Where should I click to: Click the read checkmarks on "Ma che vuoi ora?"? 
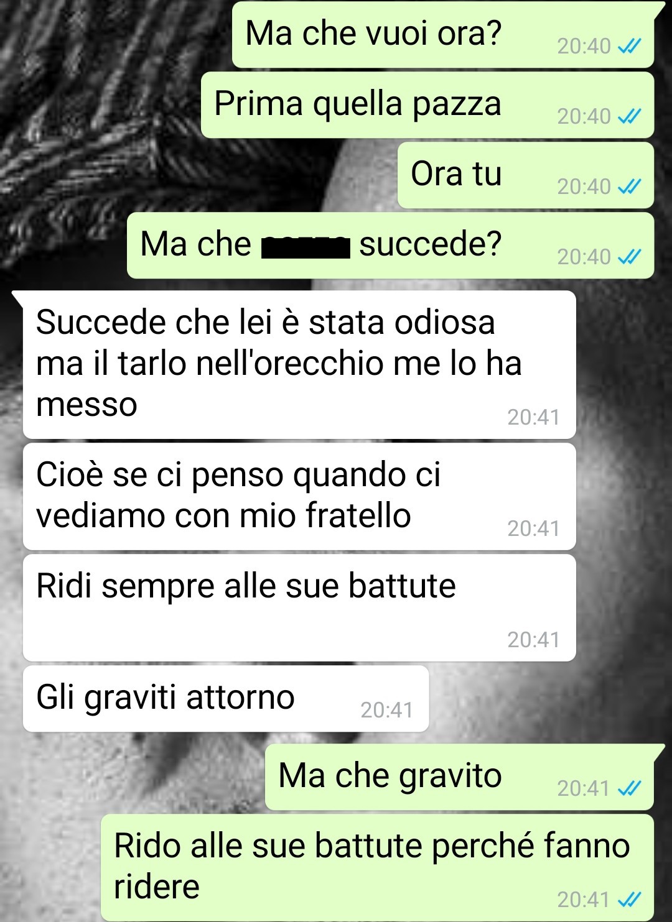click(629, 46)
